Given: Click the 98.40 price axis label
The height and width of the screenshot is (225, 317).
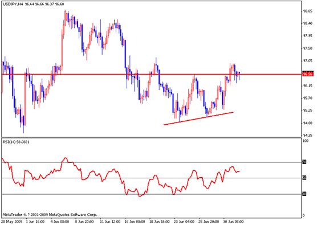Looking at the screenshot, I should click(x=307, y=23).
